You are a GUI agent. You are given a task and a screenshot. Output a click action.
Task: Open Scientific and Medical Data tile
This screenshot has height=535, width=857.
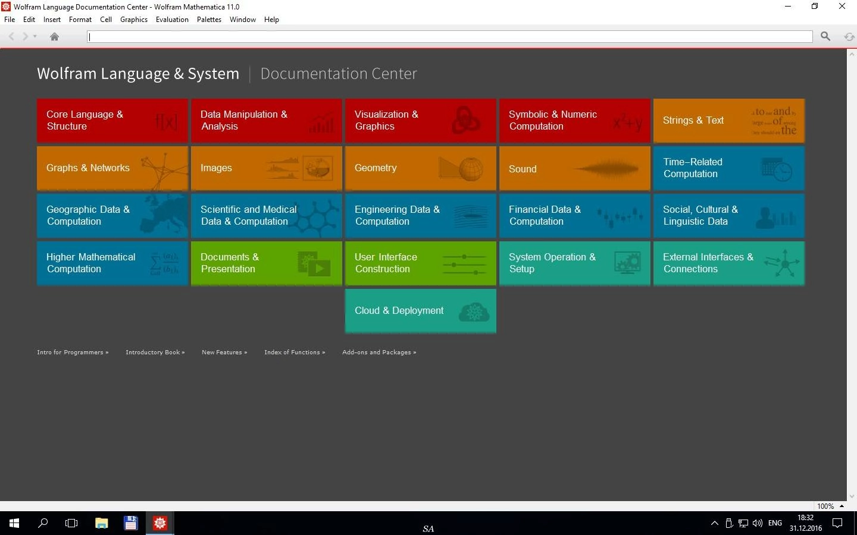267,216
